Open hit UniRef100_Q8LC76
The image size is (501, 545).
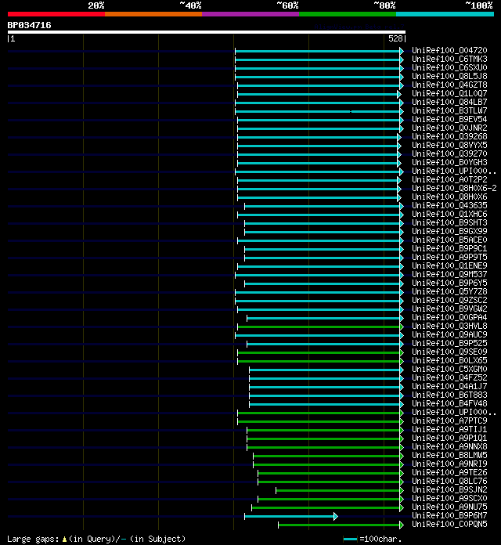pos(449,481)
